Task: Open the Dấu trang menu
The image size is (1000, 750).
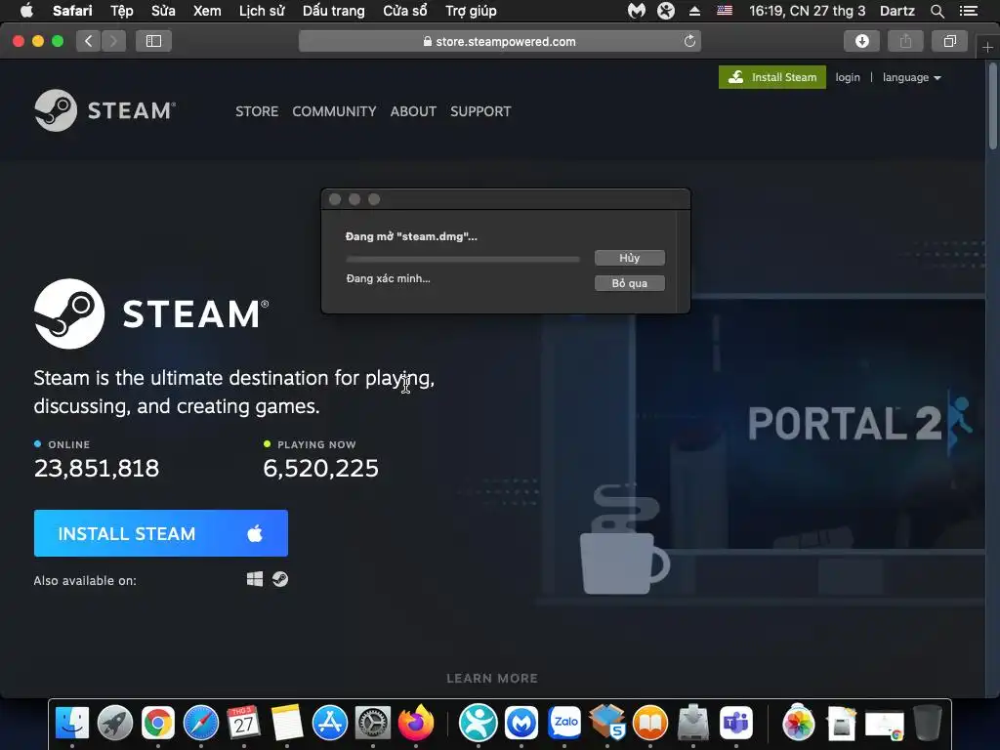Action: [x=334, y=10]
